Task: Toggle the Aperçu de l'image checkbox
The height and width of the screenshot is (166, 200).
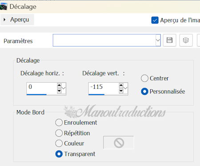Action: click(155, 20)
